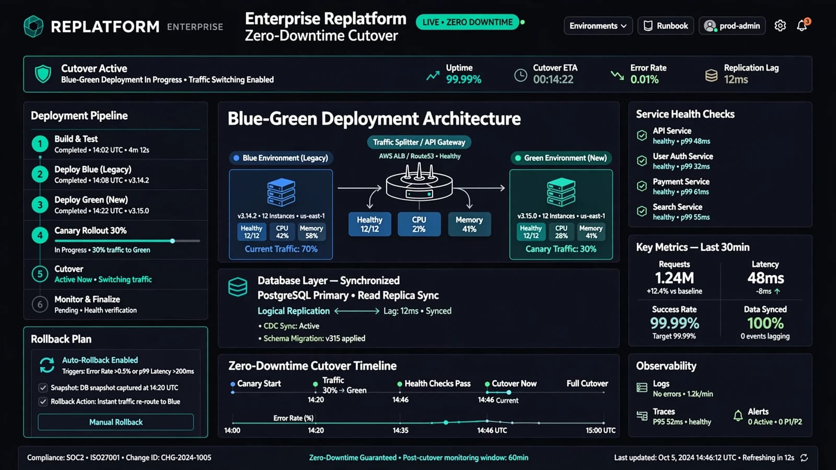Open the Environments dropdown
Image resolution: width=836 pixels, height=470 pixels.
(598, 26)
